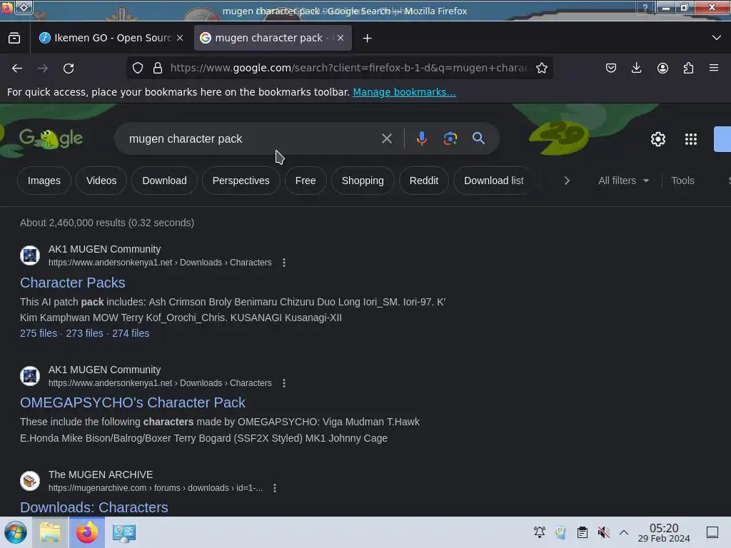Open the Google apps grid

pos(691,139)
